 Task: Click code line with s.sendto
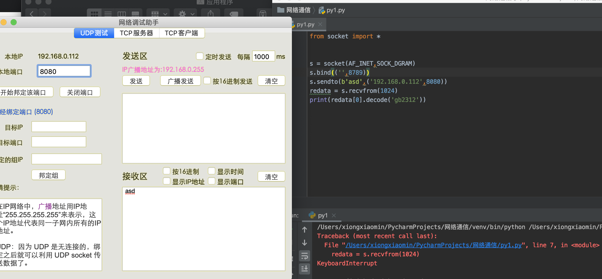click(378, 82)
